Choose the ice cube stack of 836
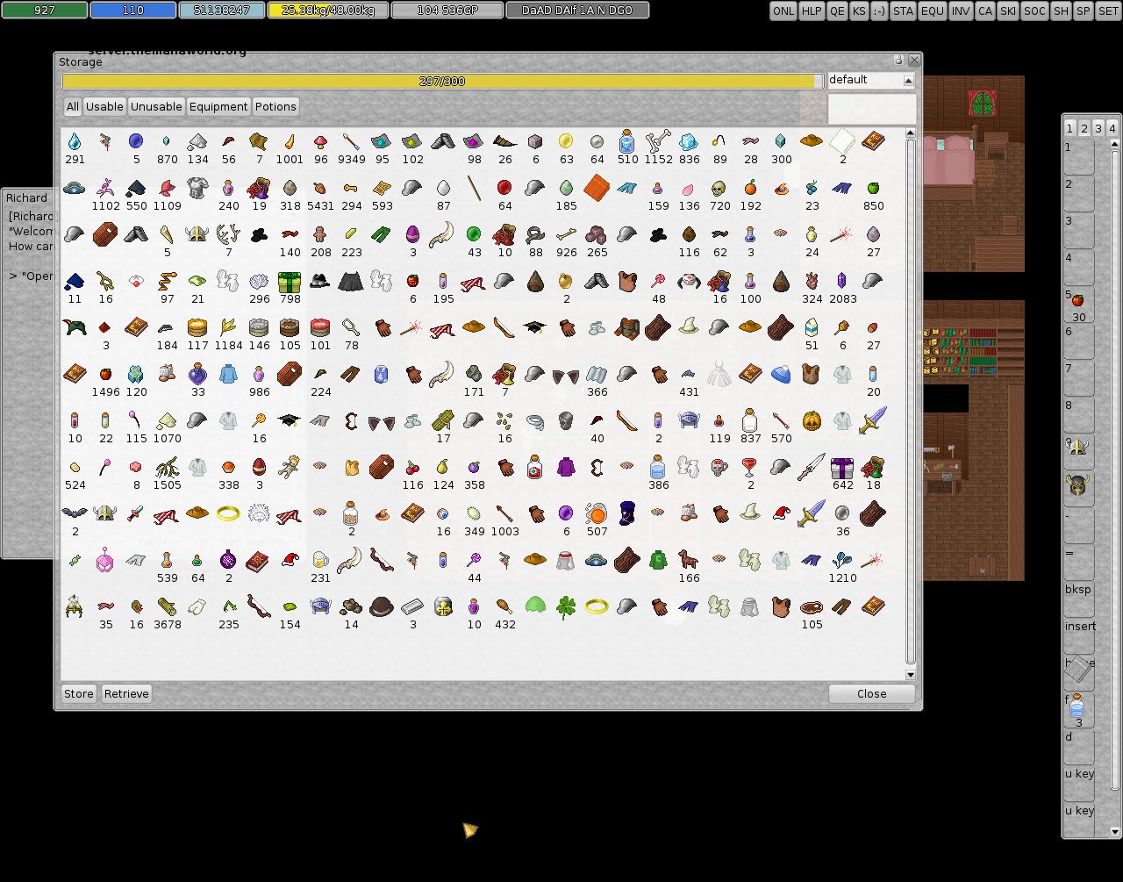The image size is (1123, 882). (689, 141)
